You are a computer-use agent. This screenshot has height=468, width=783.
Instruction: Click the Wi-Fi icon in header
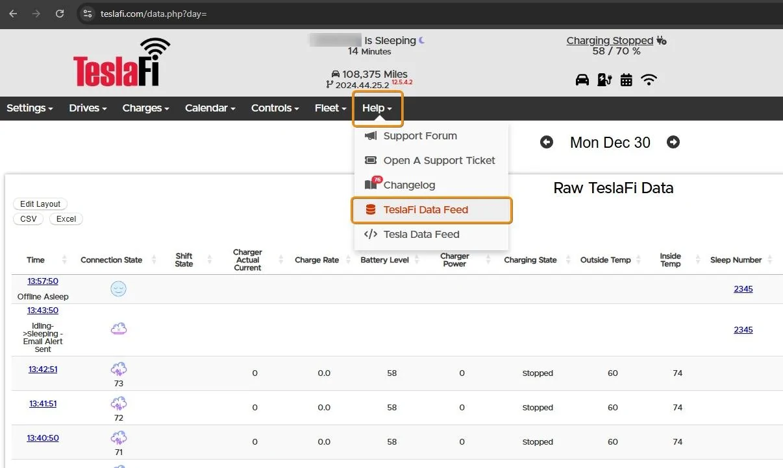pos(649,80)
